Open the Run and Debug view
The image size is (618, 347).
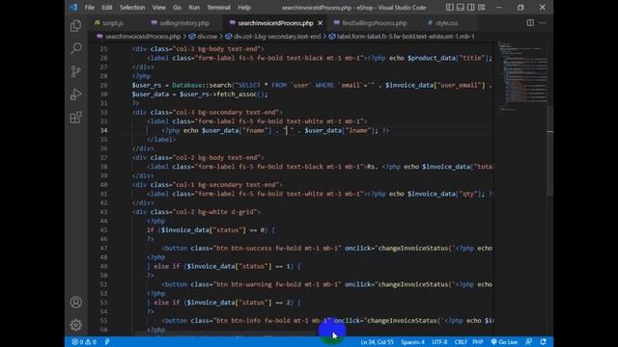point(75,94)
